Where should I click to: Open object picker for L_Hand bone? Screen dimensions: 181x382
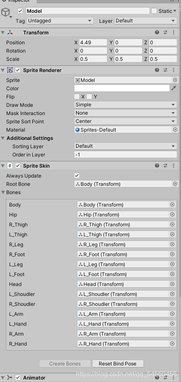click(172, 324)
